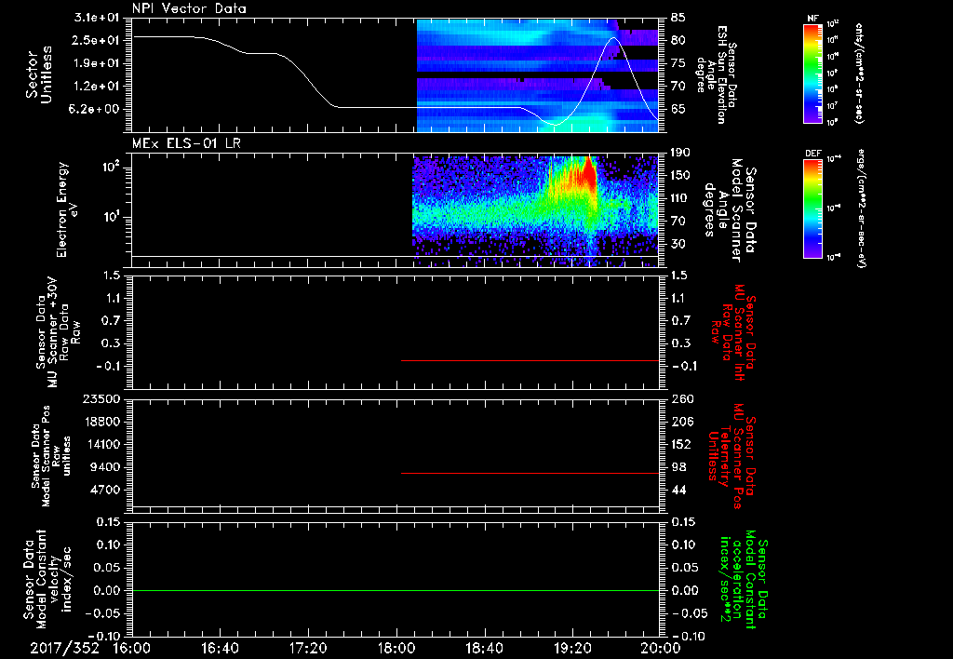Screen dimensions: 953x659
Task: Click the 85 degree elevation tick
Action: point(678,17)
